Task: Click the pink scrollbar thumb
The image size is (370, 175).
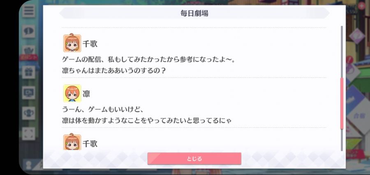Action: (342, 104)
